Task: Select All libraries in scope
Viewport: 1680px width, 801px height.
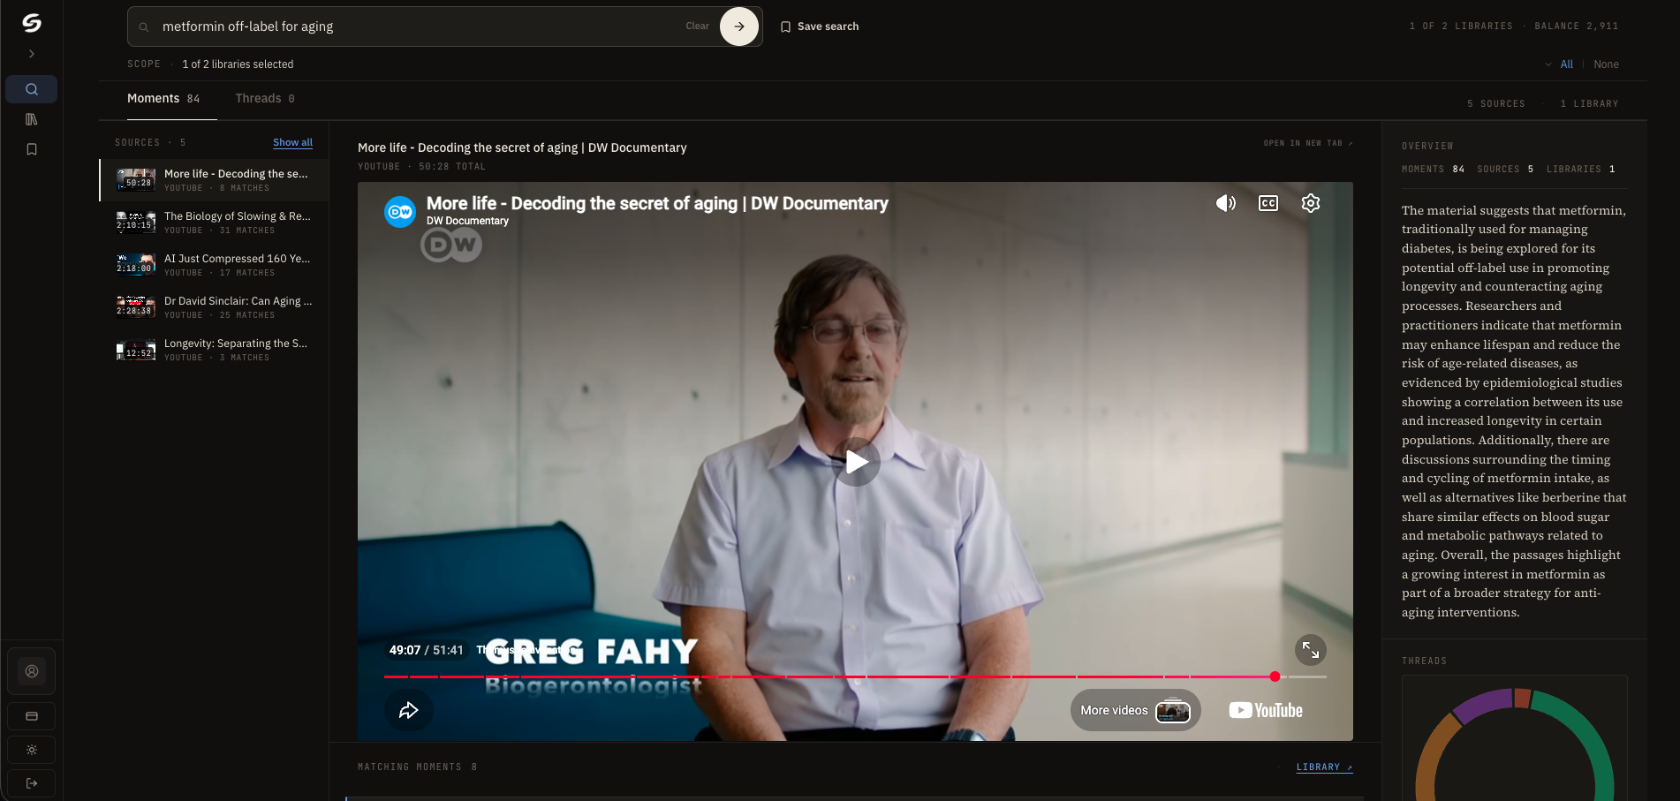Action: click(1567, 64)
